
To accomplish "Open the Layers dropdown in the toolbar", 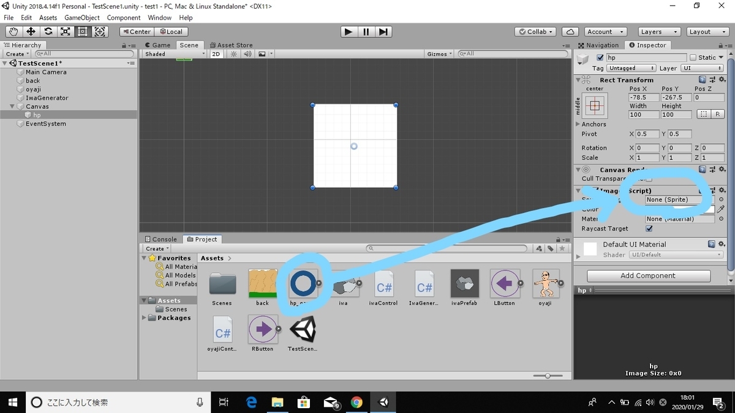I will (659, 32).
